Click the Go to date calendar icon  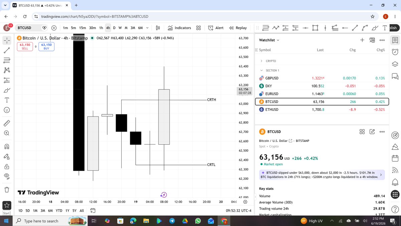pos(93,211)
